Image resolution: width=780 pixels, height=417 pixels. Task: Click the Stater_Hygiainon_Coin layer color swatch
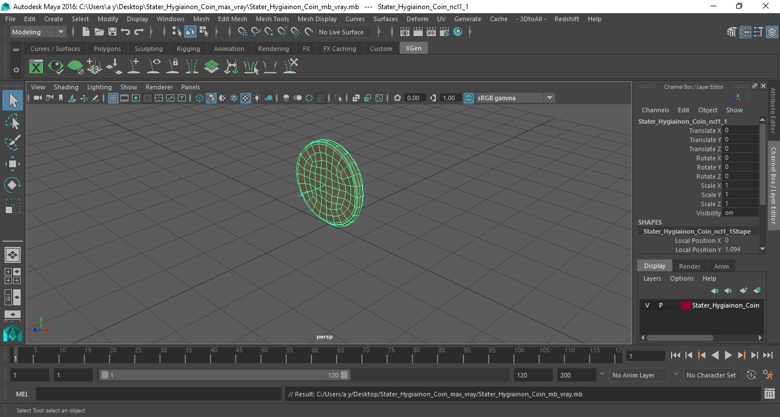(685, 305)
